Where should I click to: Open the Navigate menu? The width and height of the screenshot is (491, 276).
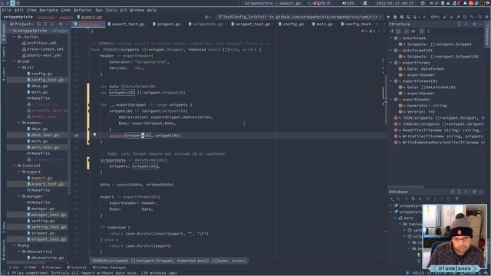48,10
